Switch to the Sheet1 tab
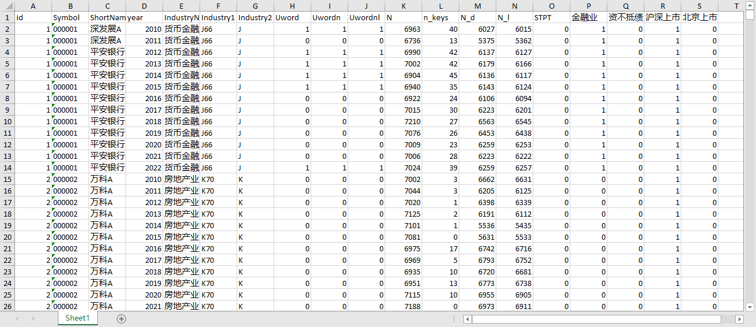Viewport: 756px width, 327px height. pos(78,318)
